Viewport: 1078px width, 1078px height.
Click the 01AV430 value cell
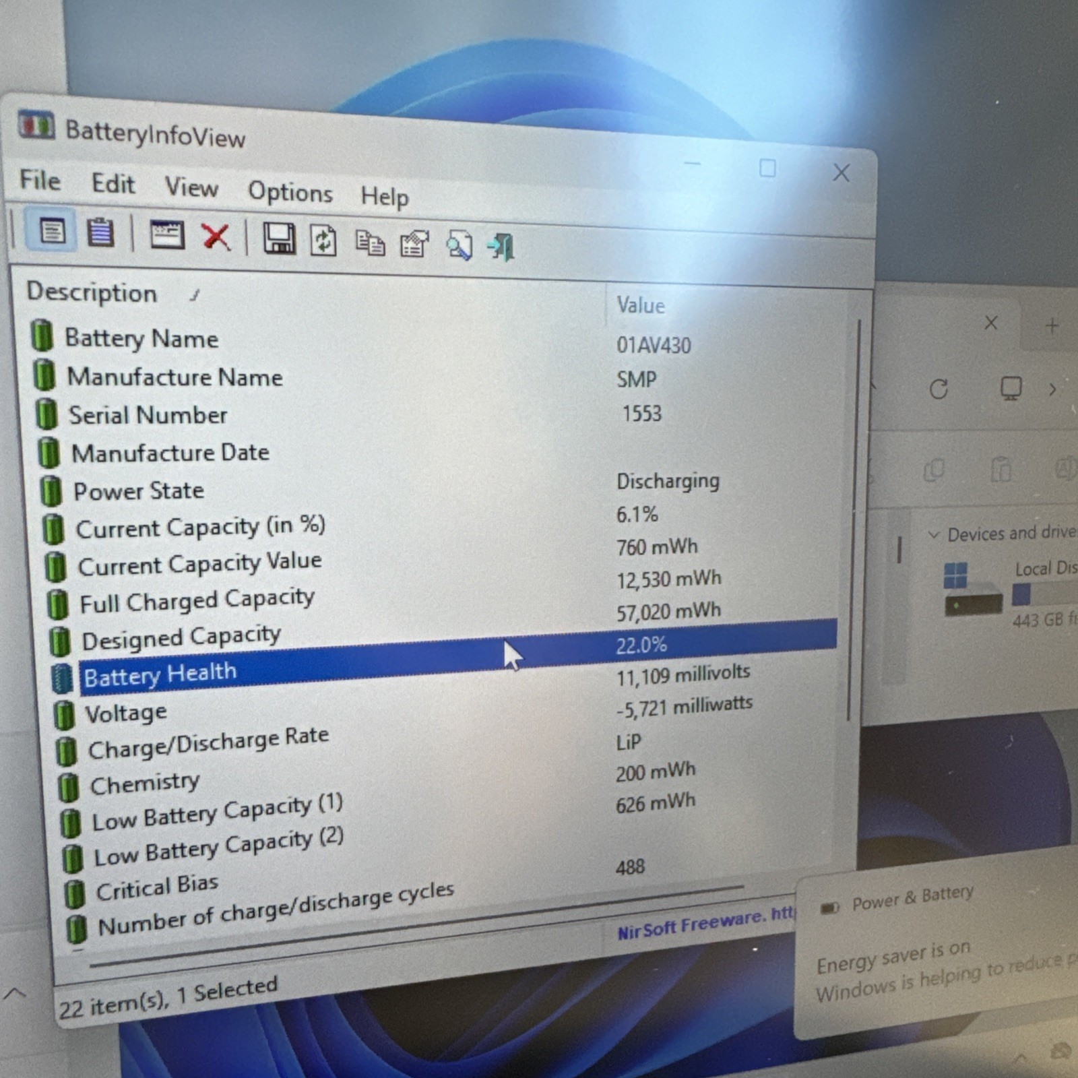pyautogui.click(x=654, y=345)
